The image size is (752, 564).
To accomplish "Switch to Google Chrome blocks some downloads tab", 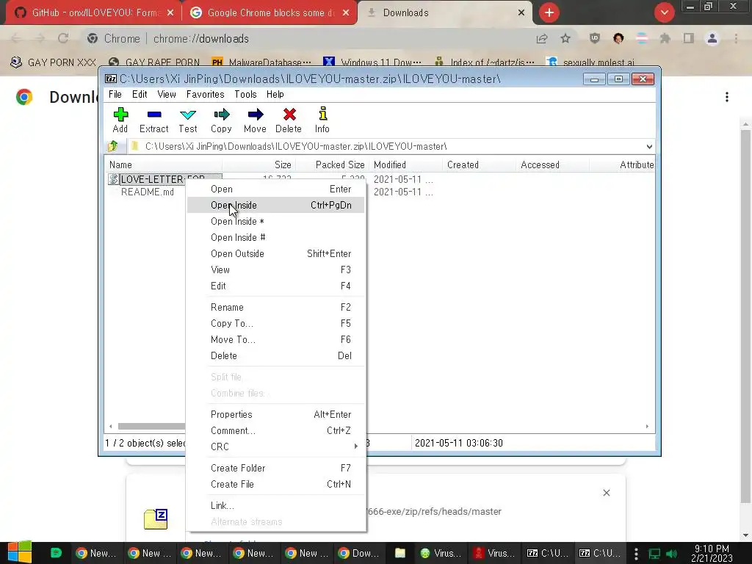I will click(x=269, y=12).
